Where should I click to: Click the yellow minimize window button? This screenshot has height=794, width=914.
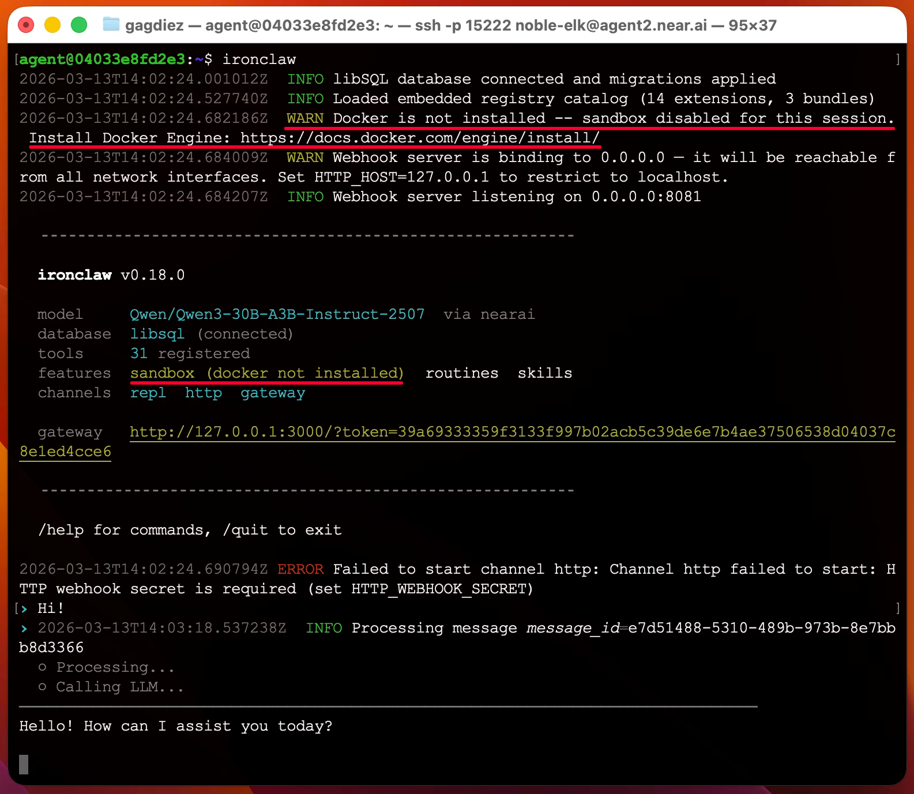point(52,25)
